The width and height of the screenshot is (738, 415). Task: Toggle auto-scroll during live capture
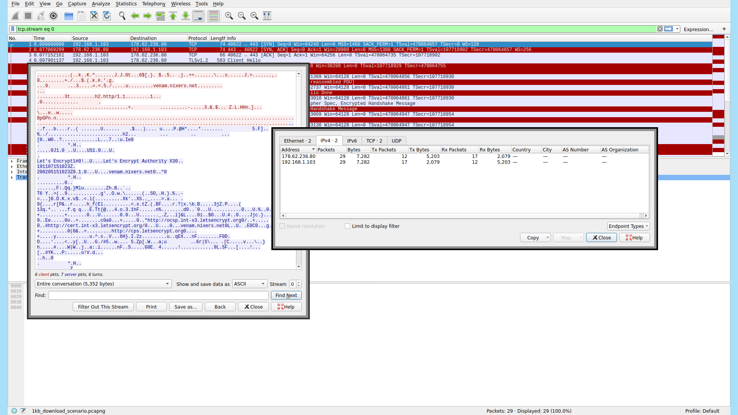[x=198, y=16]
